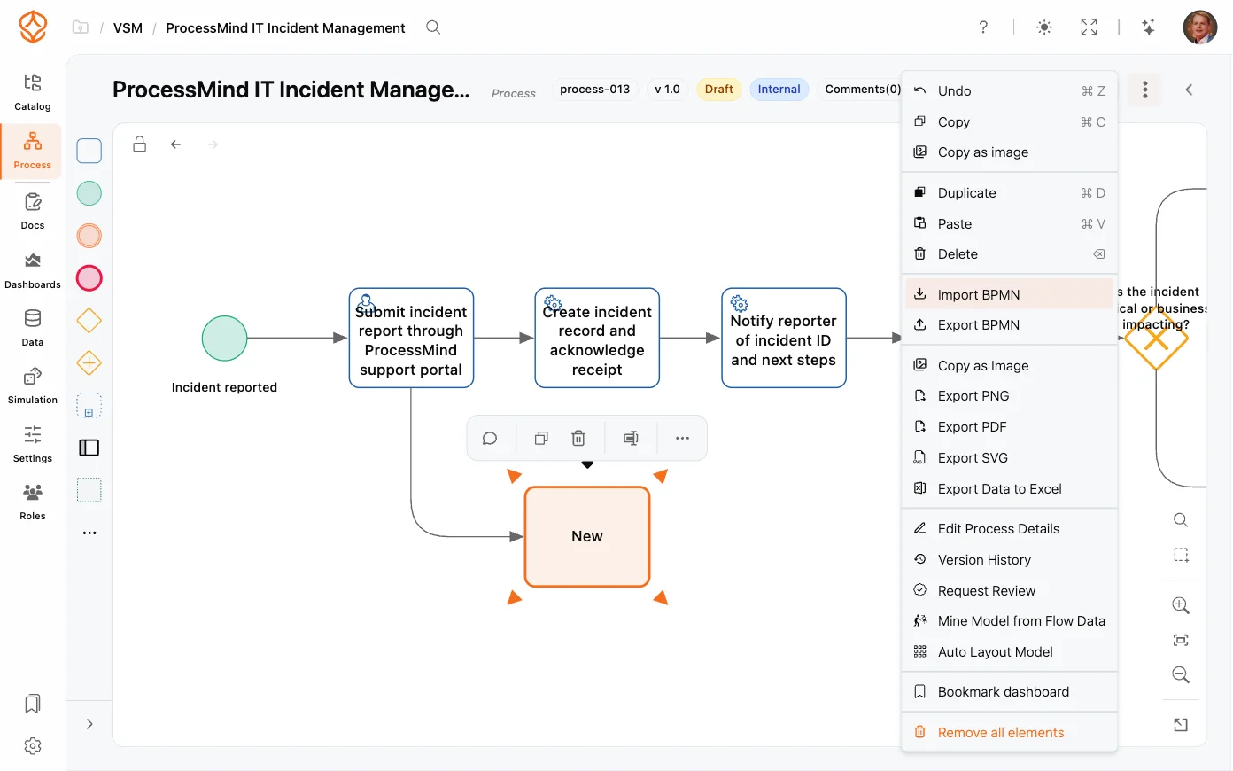Click the fit to screen icon
Screen dimensions: 1233x771
1181,640
